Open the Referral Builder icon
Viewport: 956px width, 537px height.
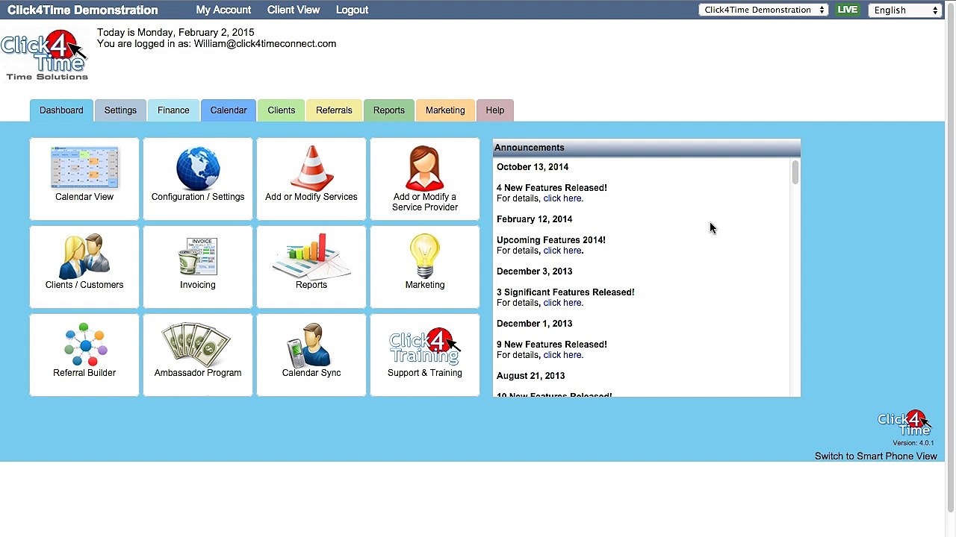pos(84,344)
